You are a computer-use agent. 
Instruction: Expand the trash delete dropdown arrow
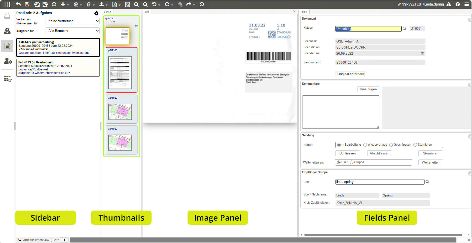point(94,5)
